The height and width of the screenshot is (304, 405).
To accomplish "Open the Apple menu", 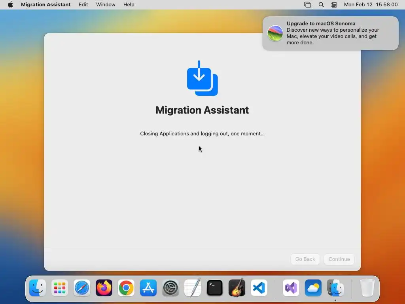I will point(10,5).
